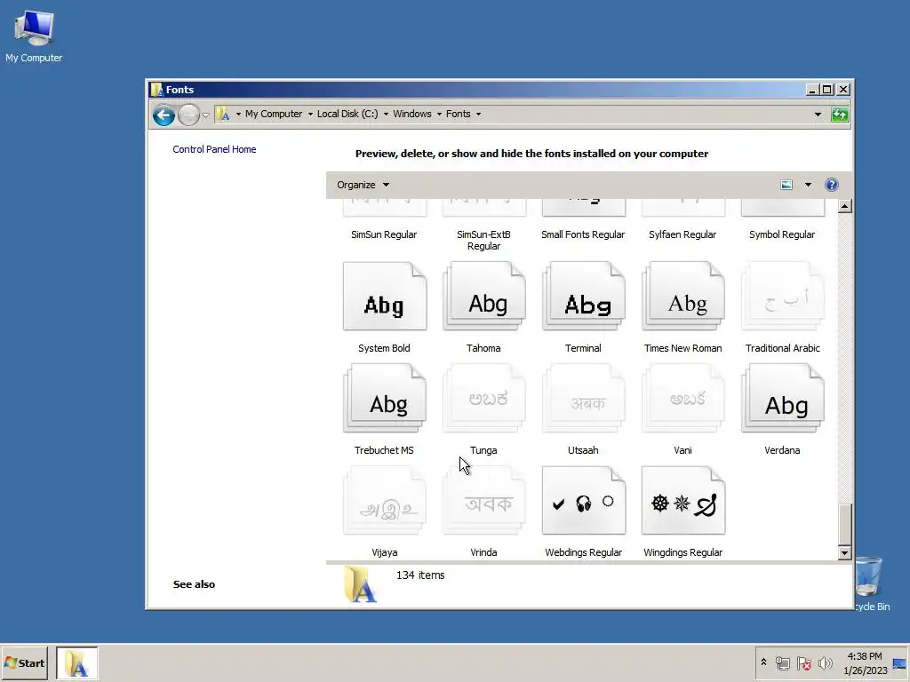The image size is (910, 682).
Task: Open Help with the blue question mark
Action: [x=832, y=185]
